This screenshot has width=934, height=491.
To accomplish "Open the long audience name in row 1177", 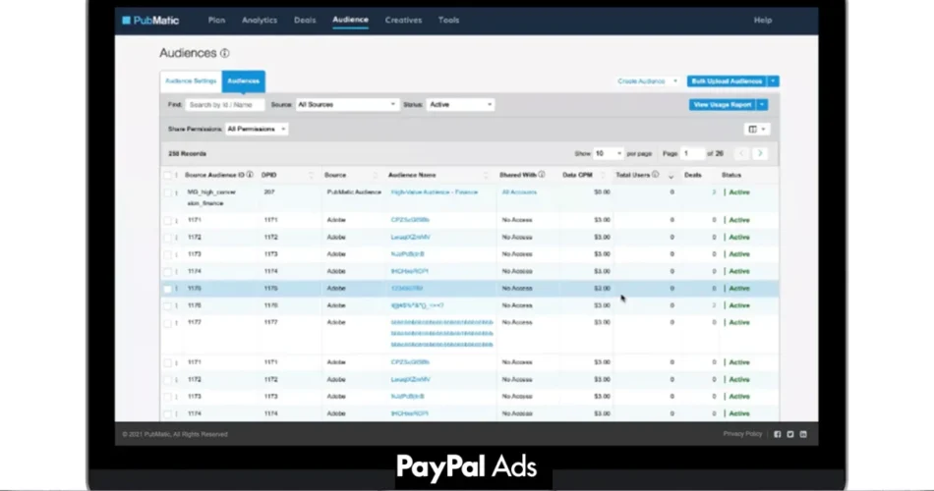I will tap(442, 334).
